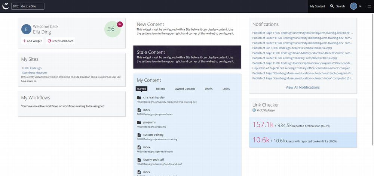Open the Sternberg Museum site link
Image resolution: width=374 pixels, height=176 pixels.
pyautogui.click(x=34, y=73)
